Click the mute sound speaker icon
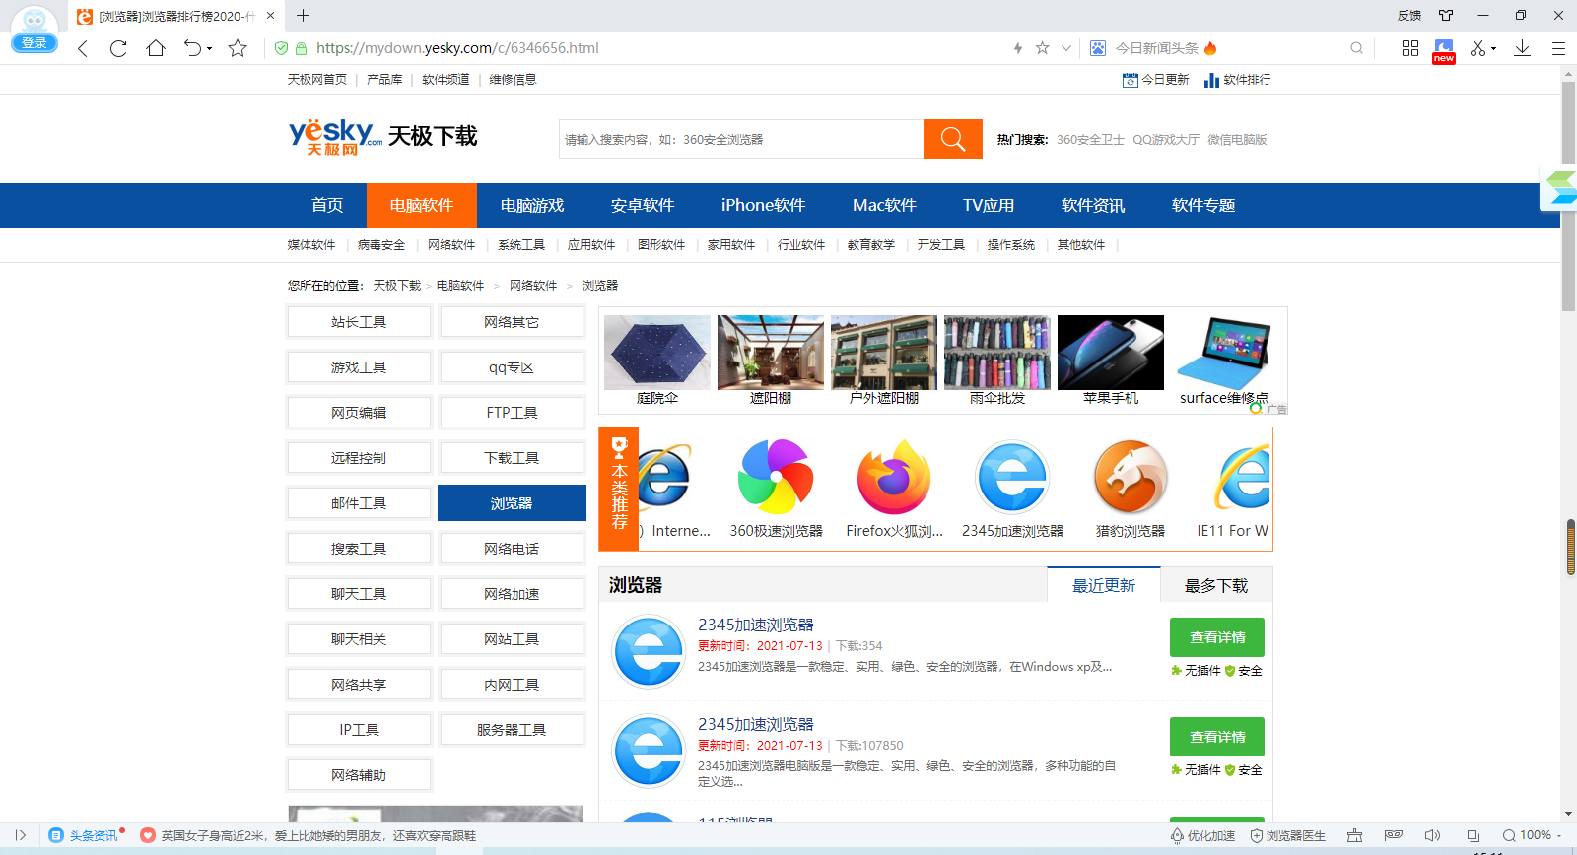Image resolution: width=1577 pixels, height=855 pixels. click(1433, 835)
